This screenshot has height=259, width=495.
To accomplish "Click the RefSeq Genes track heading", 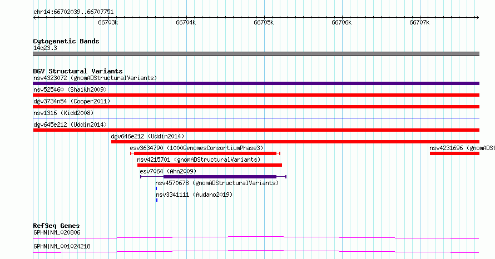I will pyautogui.click(x=56, y=226).
